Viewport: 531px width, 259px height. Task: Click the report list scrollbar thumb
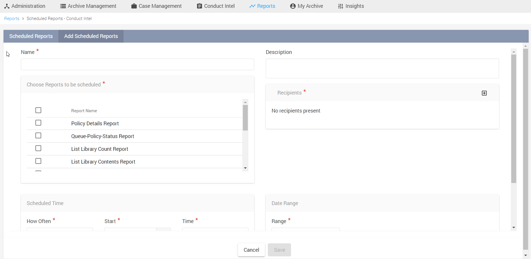(x=245, y=118)
